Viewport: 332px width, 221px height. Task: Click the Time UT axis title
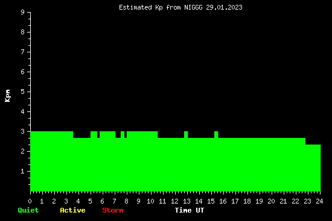click(190, 210)
